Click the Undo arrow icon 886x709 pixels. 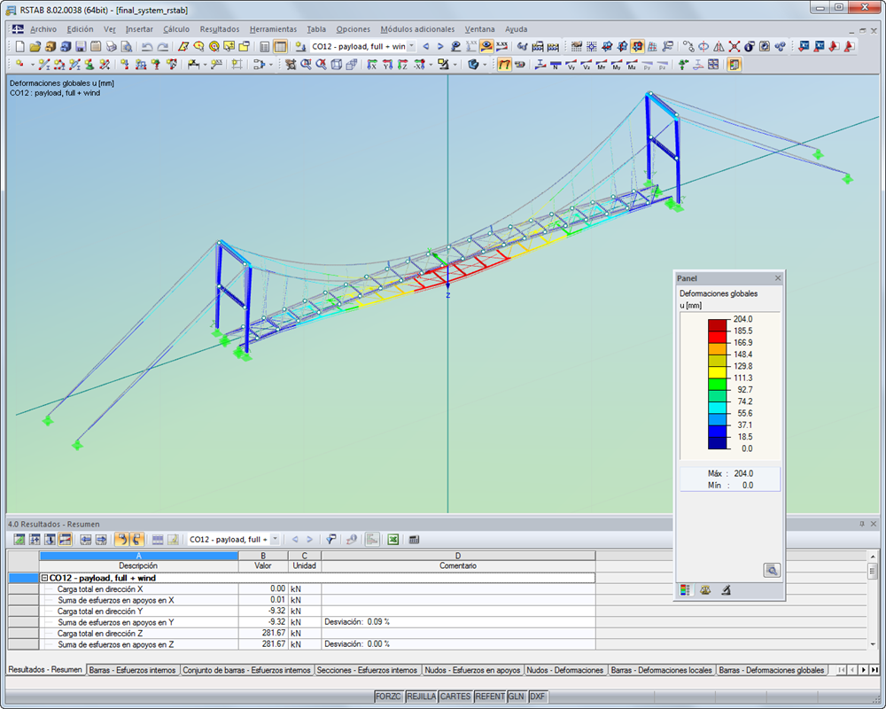pyautogui.click(x=147, y=46)
